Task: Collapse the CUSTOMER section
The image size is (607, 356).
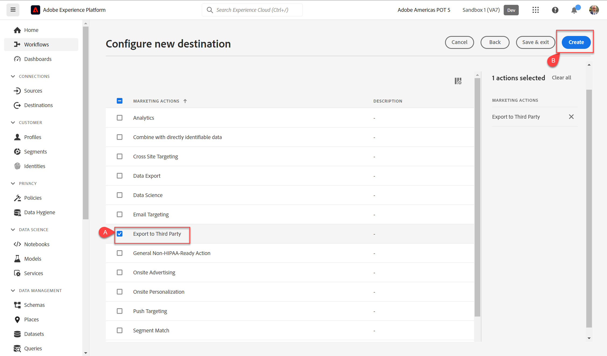Action: (x=13, y=122)
